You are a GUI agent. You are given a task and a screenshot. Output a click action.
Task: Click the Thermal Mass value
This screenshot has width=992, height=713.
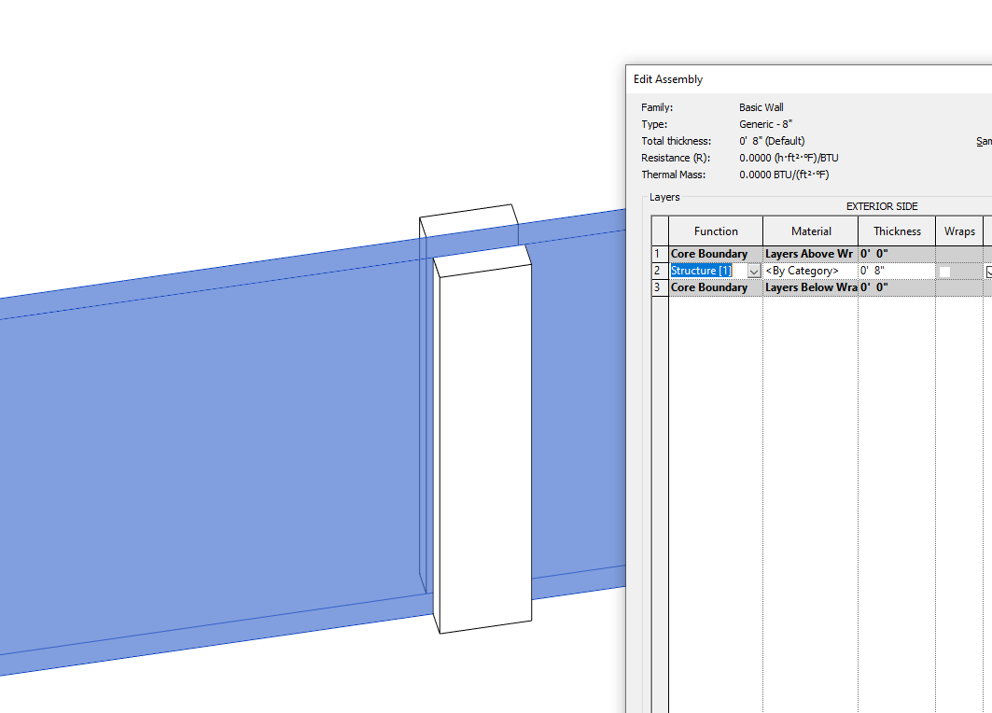point(784,175)
